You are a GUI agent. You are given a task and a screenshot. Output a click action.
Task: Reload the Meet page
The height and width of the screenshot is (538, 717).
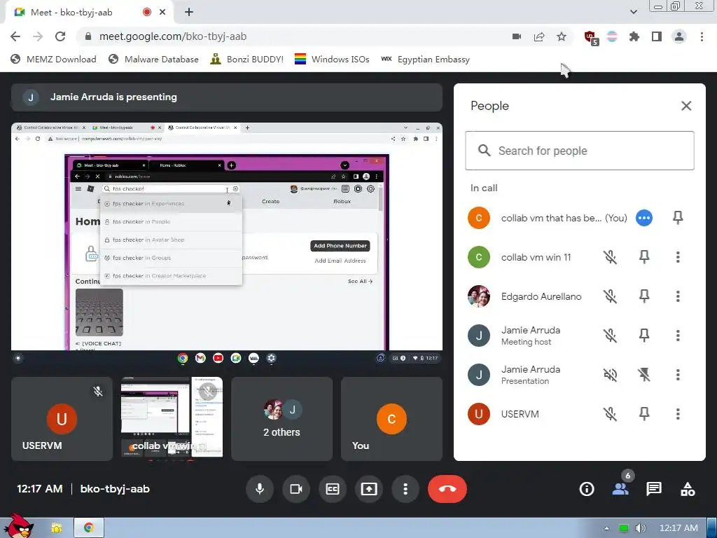point(60,36)
